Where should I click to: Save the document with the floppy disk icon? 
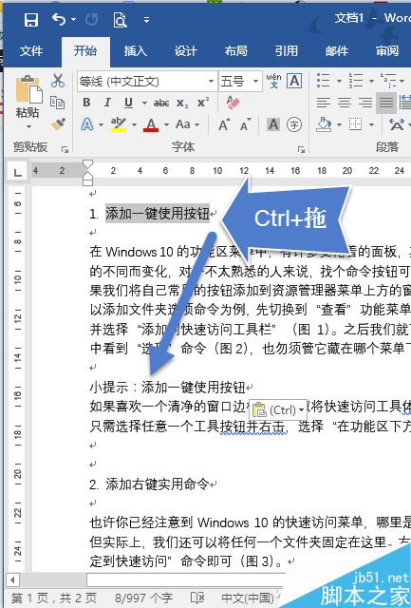coord(31,19)
